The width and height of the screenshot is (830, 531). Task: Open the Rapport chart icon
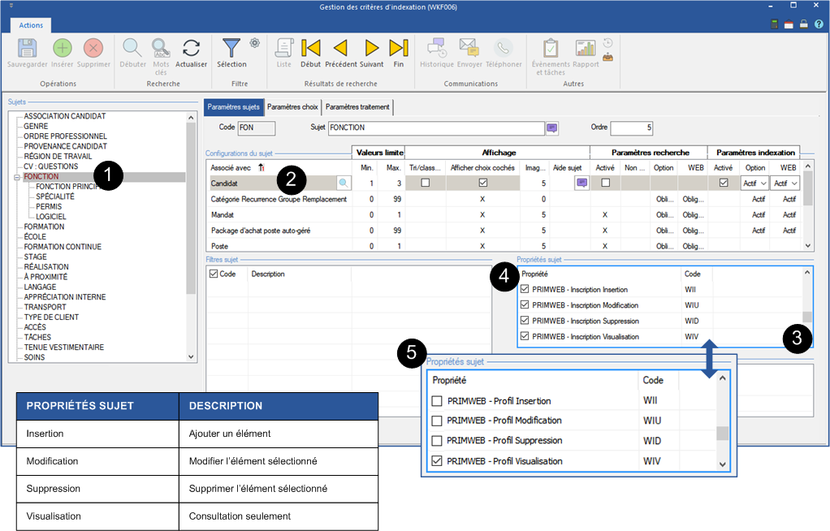click(x=586, y=48)
